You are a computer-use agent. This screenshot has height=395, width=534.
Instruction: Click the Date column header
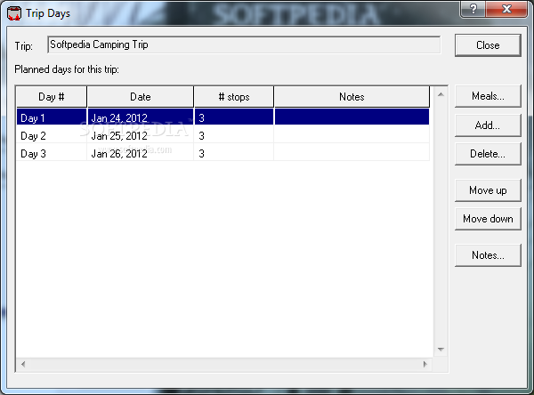click(141, 97)
